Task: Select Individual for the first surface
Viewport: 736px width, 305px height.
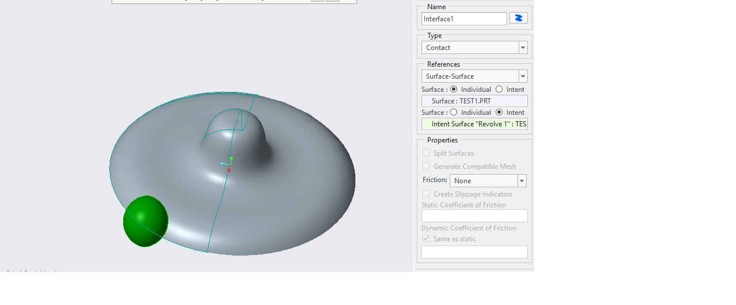Action: pos(454,90)
